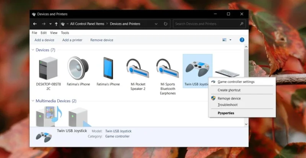This screenshot has height=158, width=306.
Task: Collapse the Devices (7) group
Action: point(33,50)
